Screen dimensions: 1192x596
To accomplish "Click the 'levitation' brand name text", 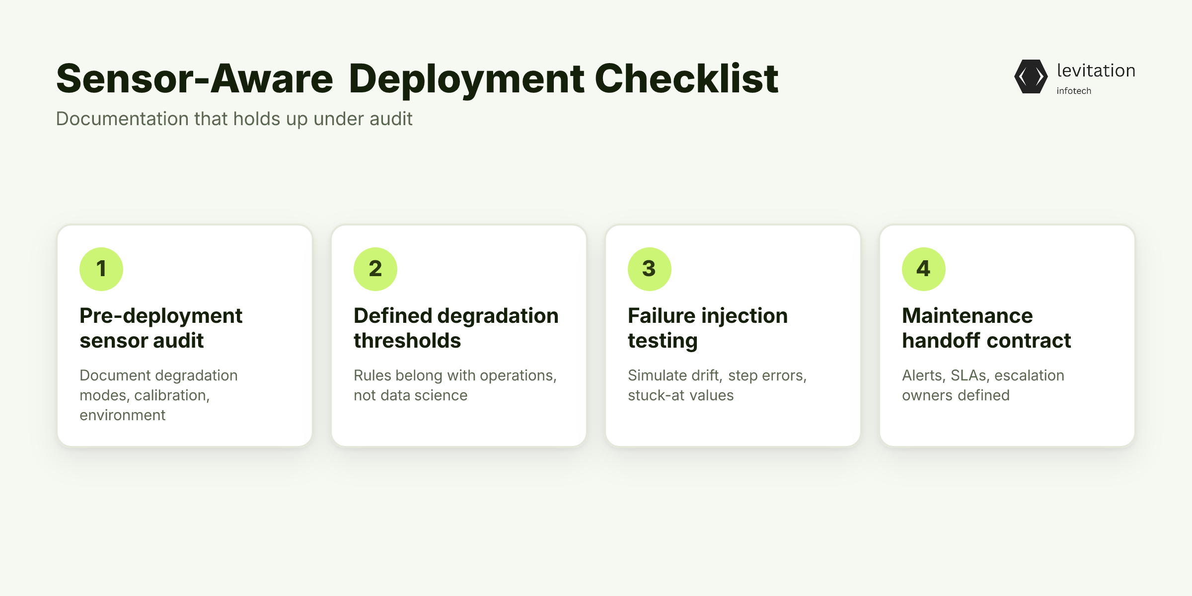I will [x=1096, y=71].
